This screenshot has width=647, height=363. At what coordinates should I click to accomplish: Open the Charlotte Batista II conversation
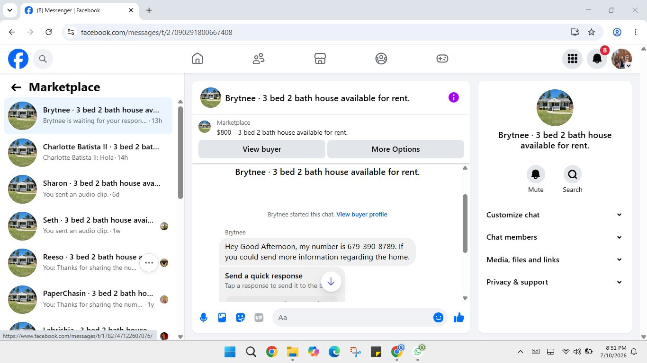click(x=88, y=152)
